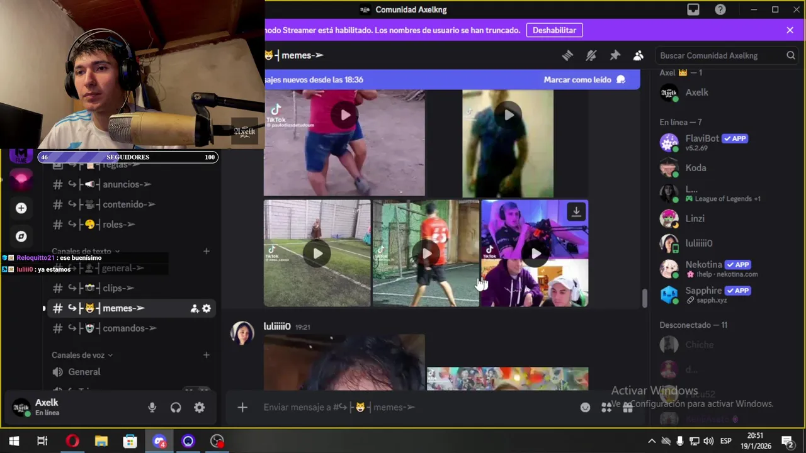806x453 pixels.
Task: Open the colorful image thumbnail in luliiii0 message
Action: click(508, 378)
